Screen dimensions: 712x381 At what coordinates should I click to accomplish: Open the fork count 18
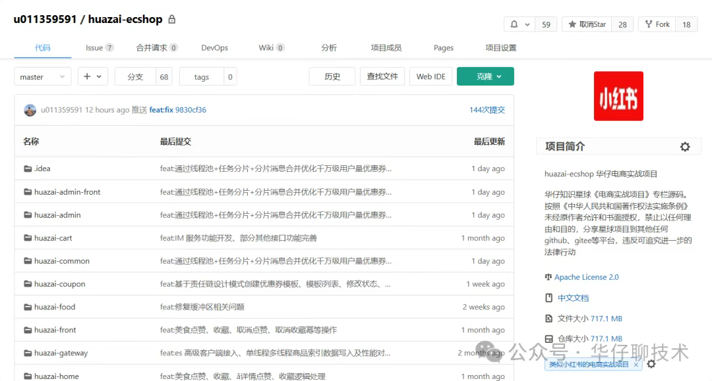coord(686,24)
